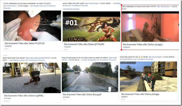Click the http://bit.do/XSZA link
The height and width of the screenshot is (106, 182).
pos(155,57)
